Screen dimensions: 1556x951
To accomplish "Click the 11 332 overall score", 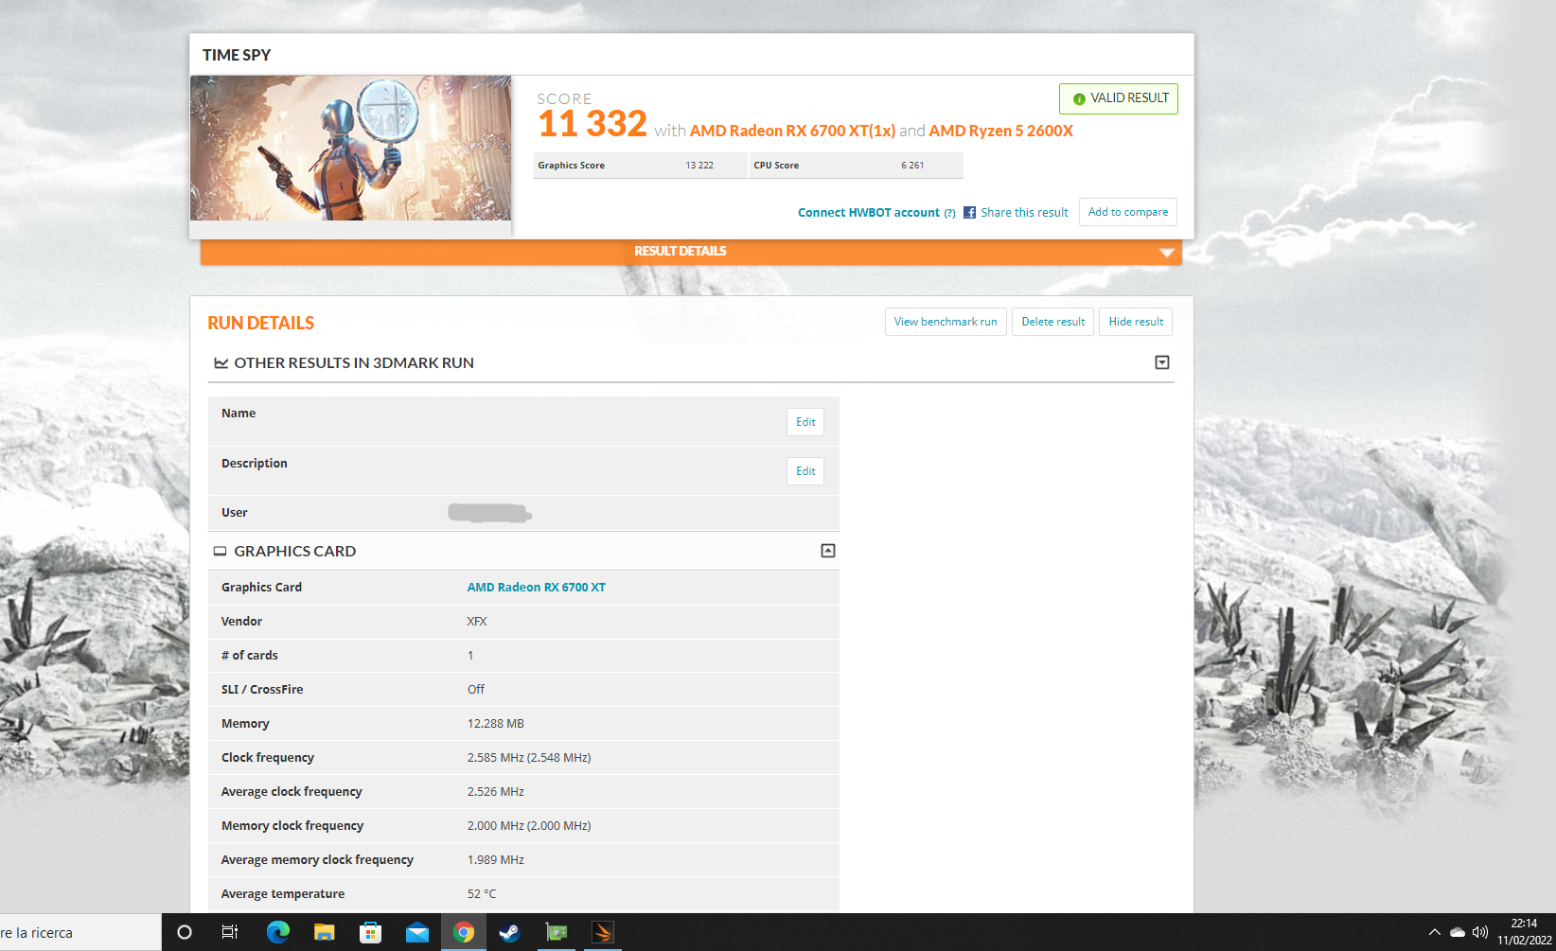I will (x=592, y=124).
